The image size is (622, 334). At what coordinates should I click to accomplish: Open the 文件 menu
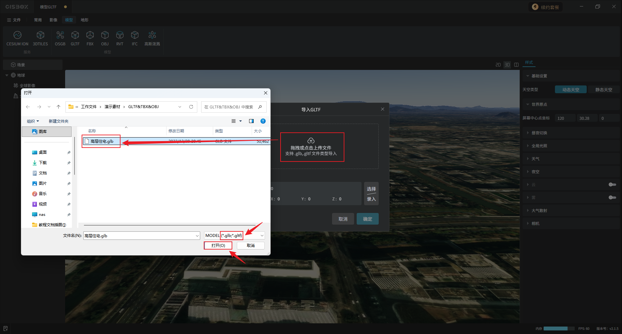click(x=14, y=20)
